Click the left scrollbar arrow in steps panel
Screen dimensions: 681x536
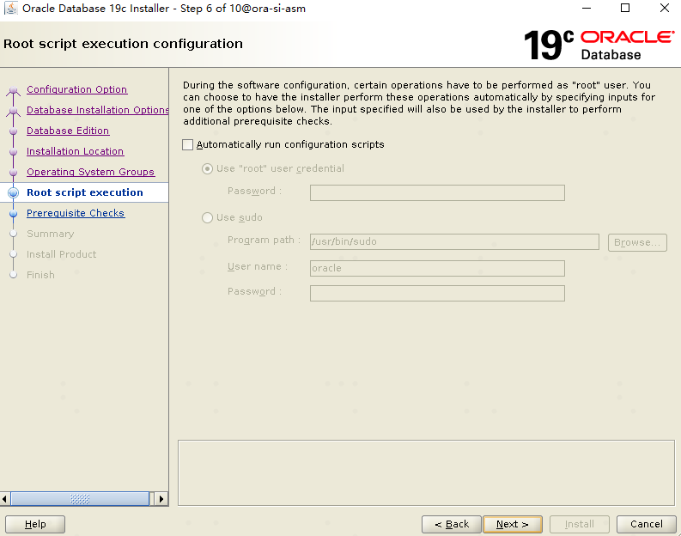click(x=5, y=499)
